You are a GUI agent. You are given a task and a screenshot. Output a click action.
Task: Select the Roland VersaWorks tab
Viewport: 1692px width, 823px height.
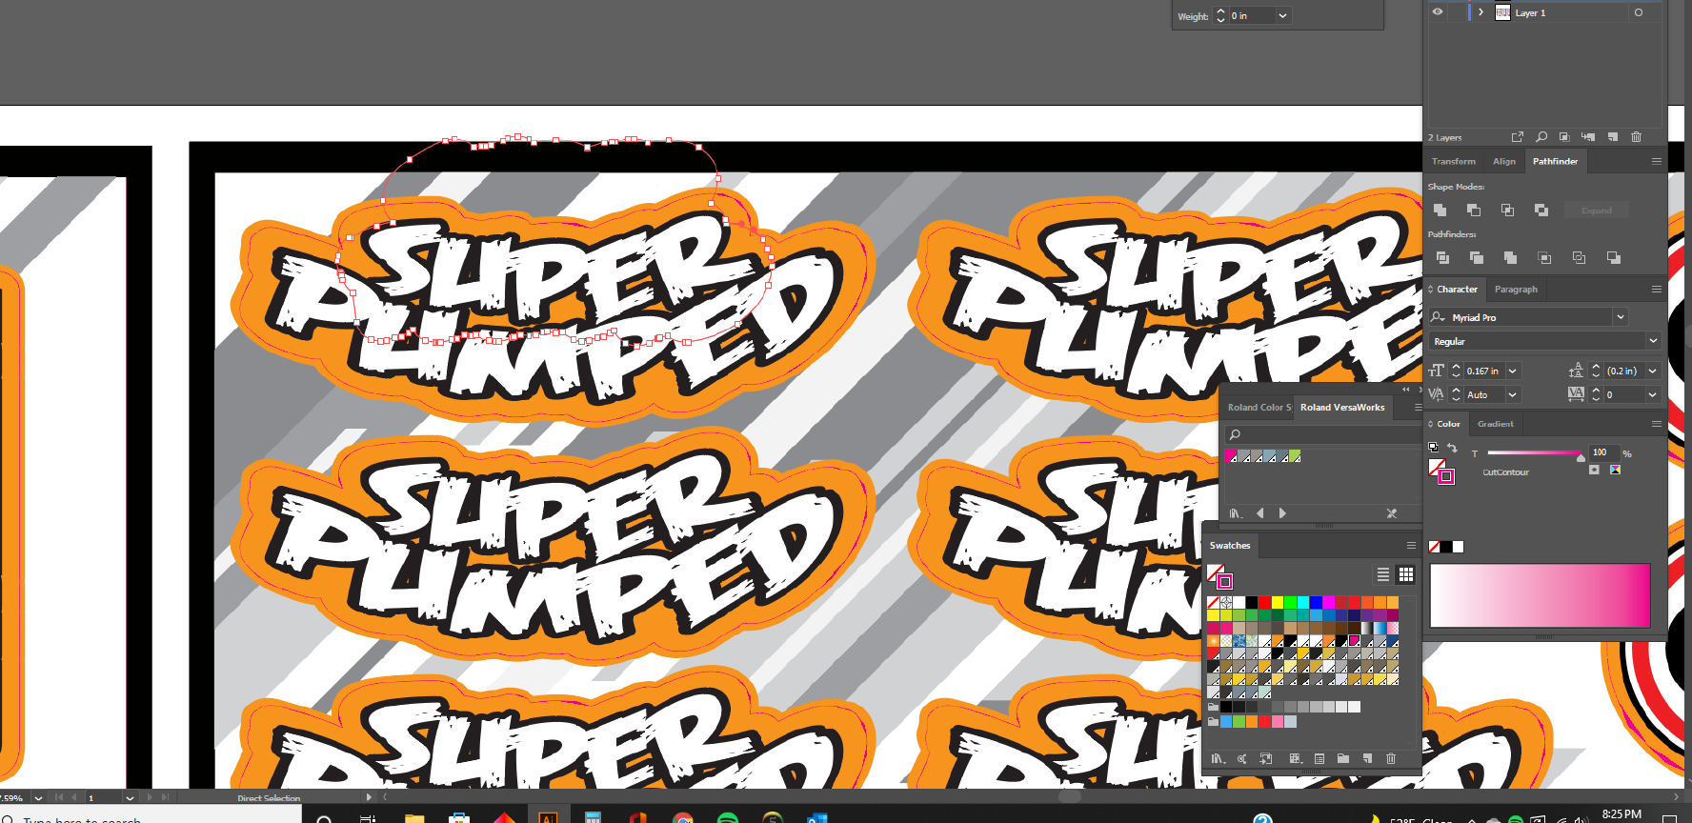tap(1342, 408)
